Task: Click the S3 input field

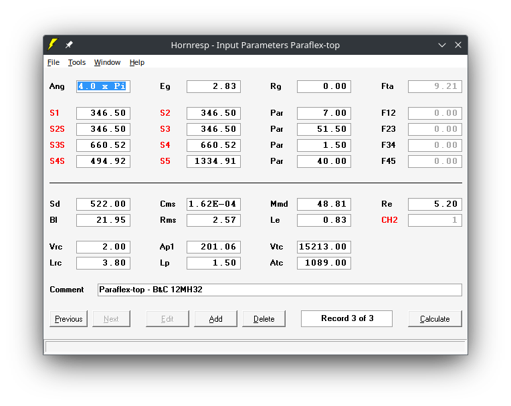Action: click(x=213, y=129)
